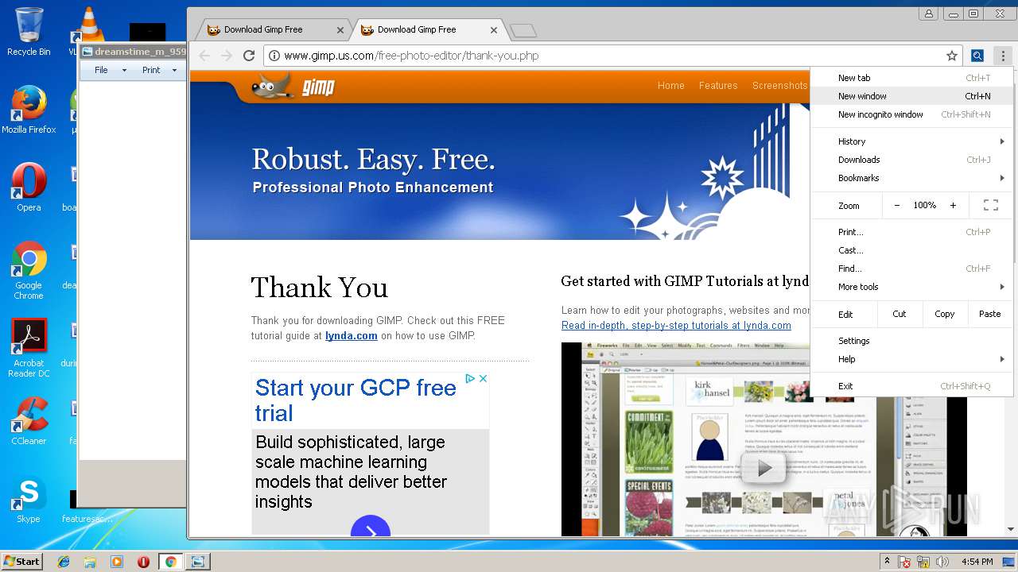Click Copy in Edit row
The height and width of the screenshot is (572, 1018).
tap(945, 314)
